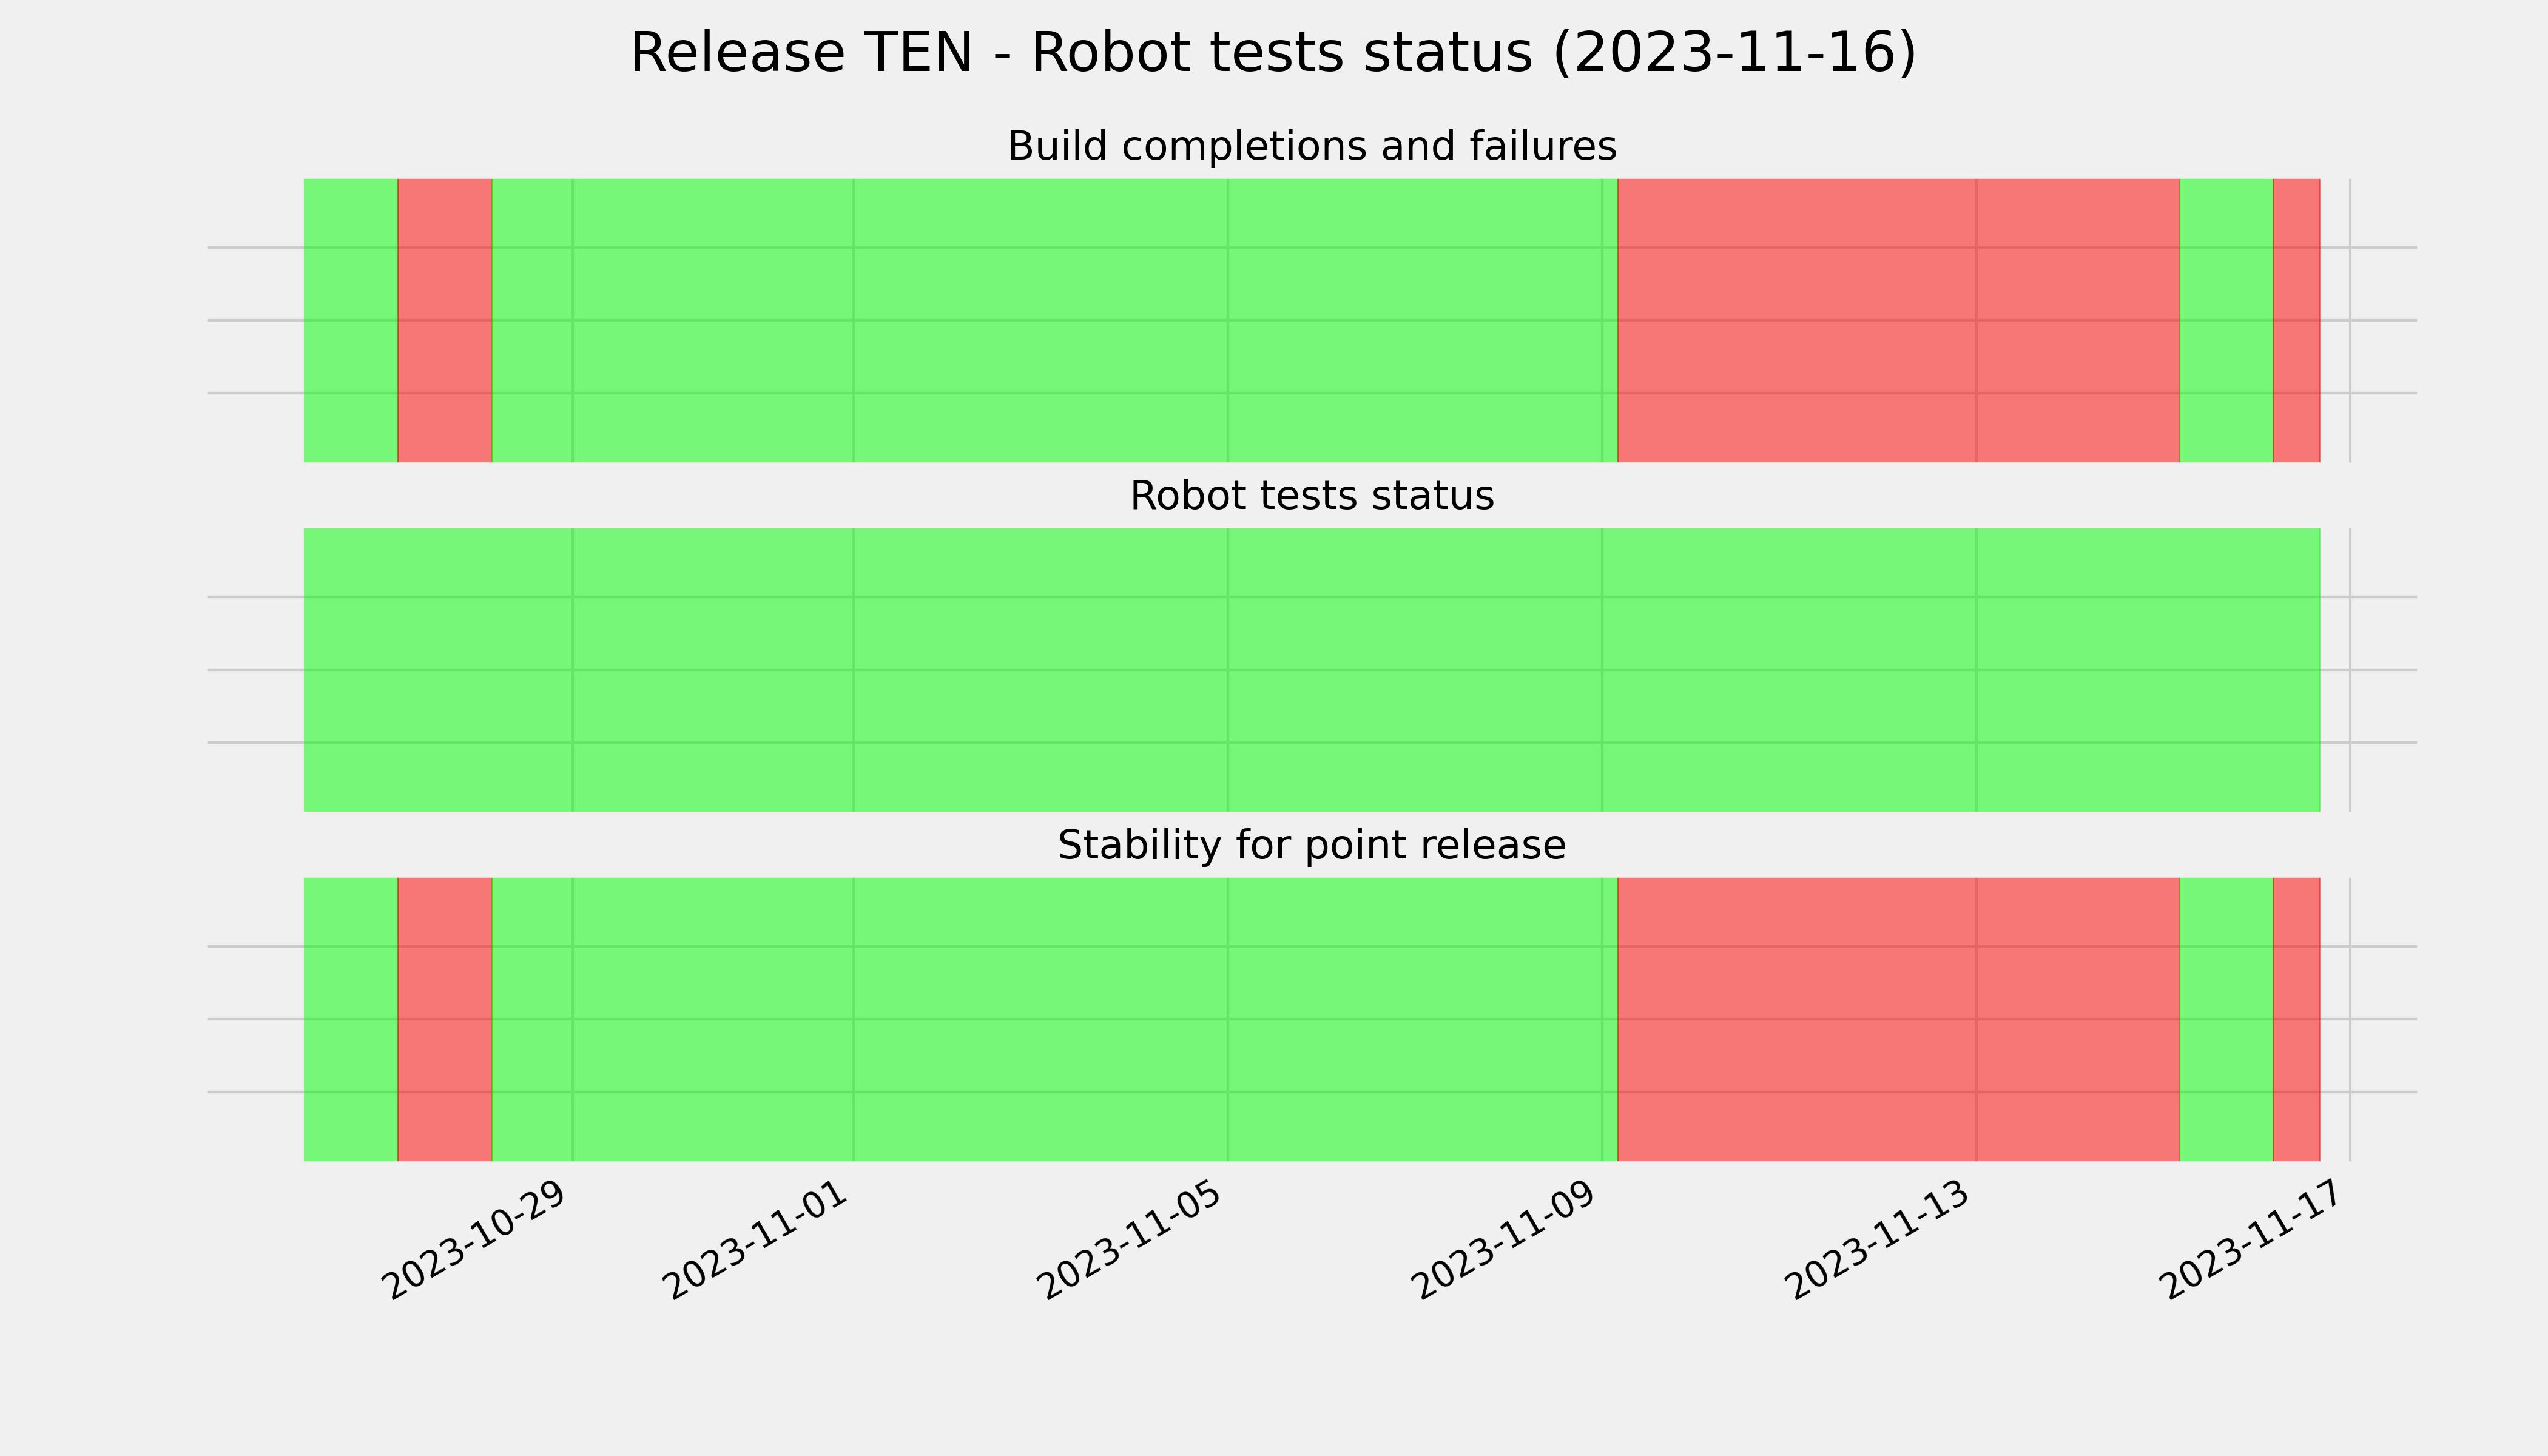2548x1456 pixels.
Task: Click the large red failure block in Build completions chart
Action: (x=1898, y=320)
